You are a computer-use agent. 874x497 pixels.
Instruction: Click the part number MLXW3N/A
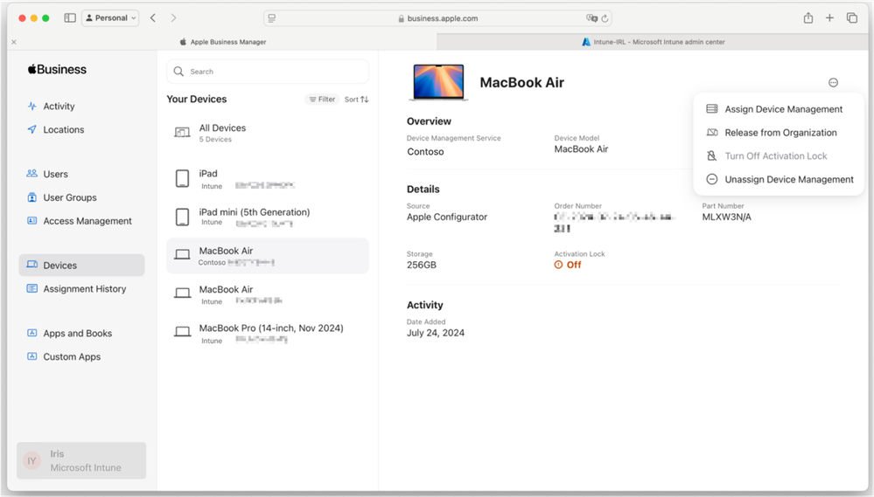pyautogui.click(x=726, y=217)
